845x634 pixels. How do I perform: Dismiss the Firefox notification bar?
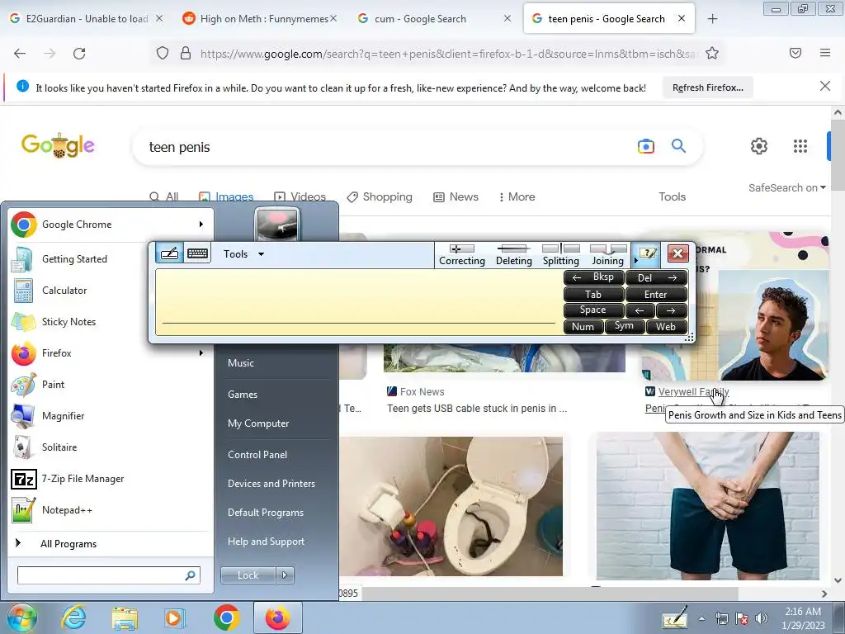pos(824,86)
